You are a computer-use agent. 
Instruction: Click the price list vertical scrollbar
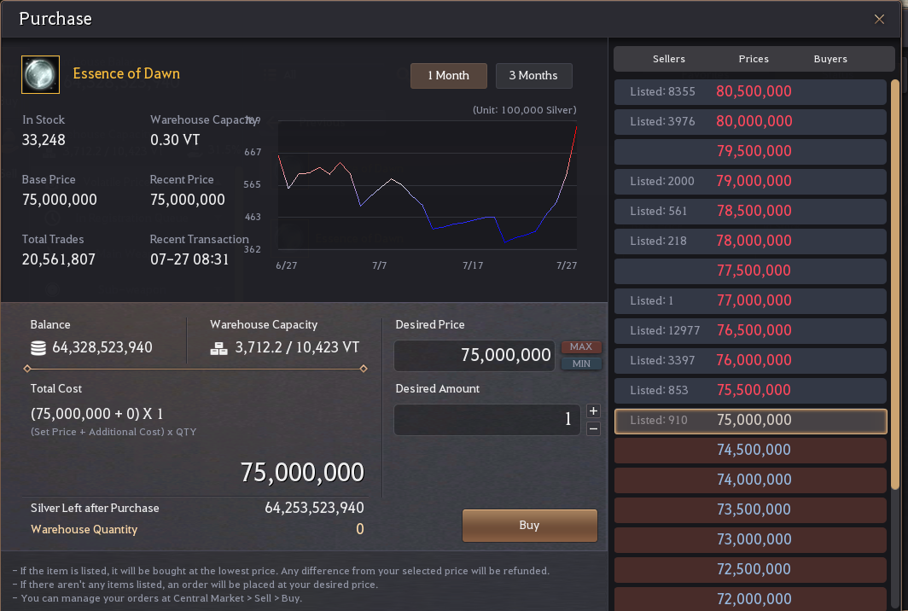(894, 284)
